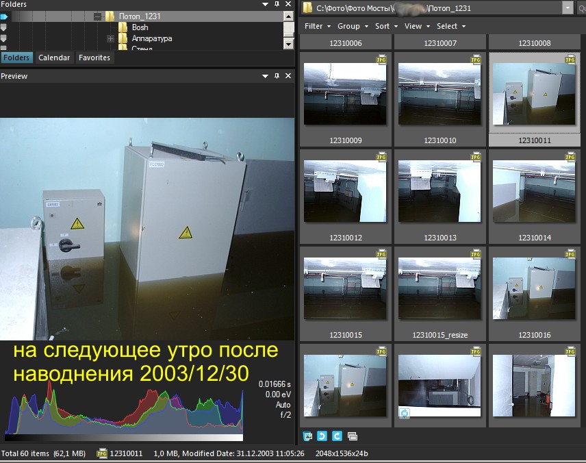Click the compare images icon in bottom toolbar
The height and width of the screenshot is (463, 586).
click(x=352, y=436)
